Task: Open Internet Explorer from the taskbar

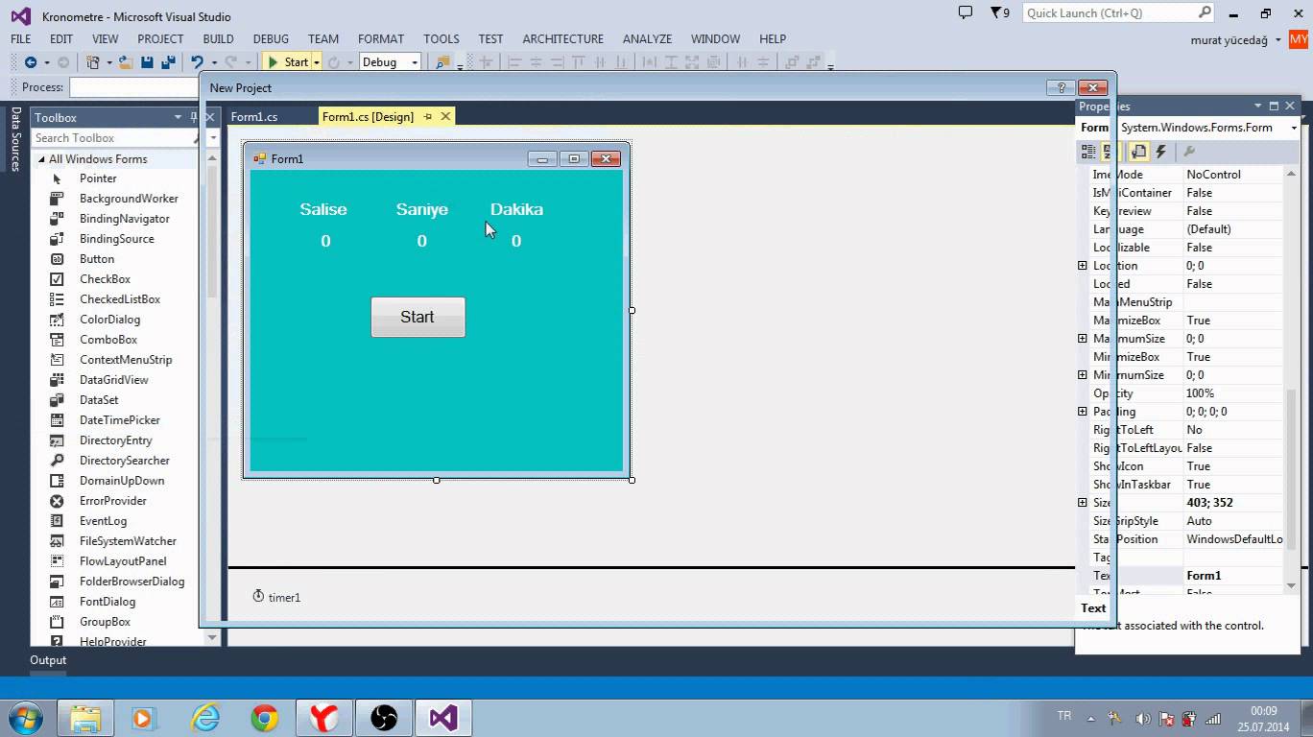Action: tap(205, 718)
